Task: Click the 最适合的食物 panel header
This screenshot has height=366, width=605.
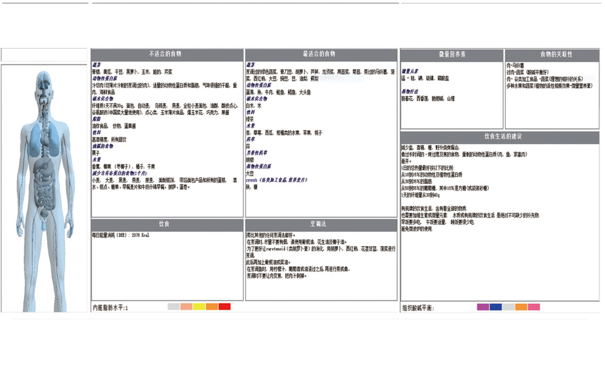Action: coord(320,55)
